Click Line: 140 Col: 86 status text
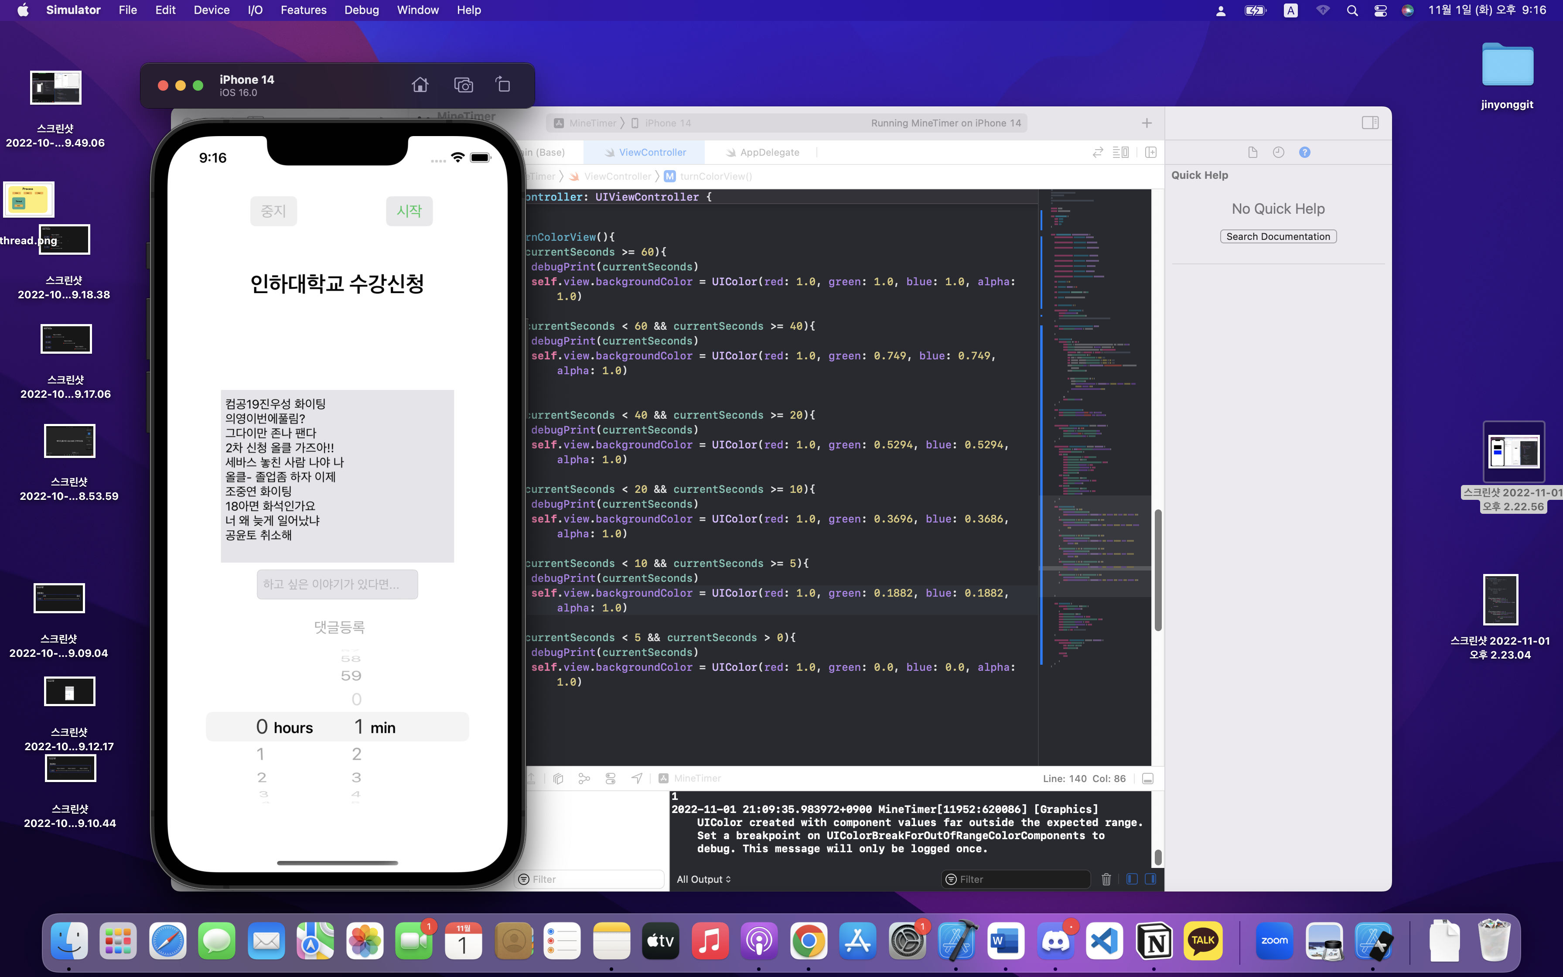This screenshot has width=1563, height=977. [1084, 779]
